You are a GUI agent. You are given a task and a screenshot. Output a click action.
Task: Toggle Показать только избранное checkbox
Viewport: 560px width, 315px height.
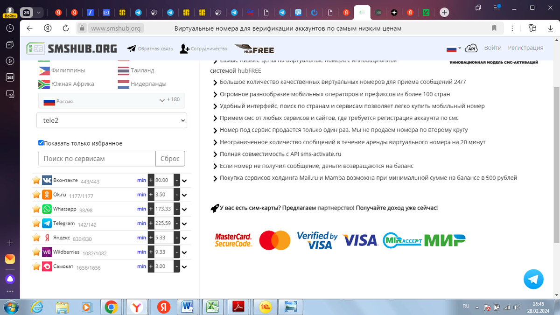tap(41, 143)
